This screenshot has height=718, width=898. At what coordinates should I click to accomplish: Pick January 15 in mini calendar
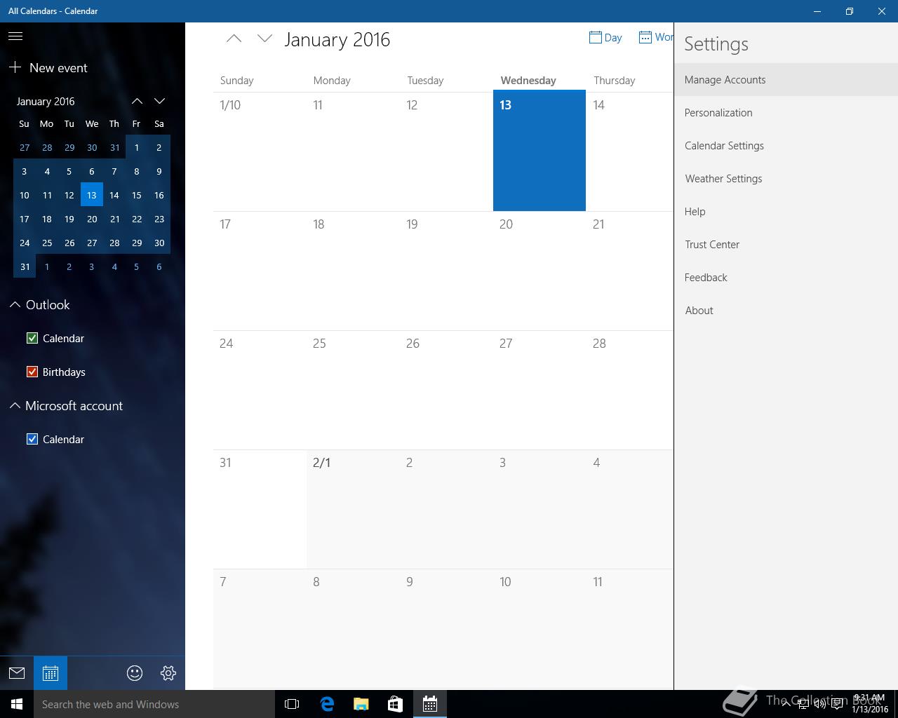pos(137,195)
